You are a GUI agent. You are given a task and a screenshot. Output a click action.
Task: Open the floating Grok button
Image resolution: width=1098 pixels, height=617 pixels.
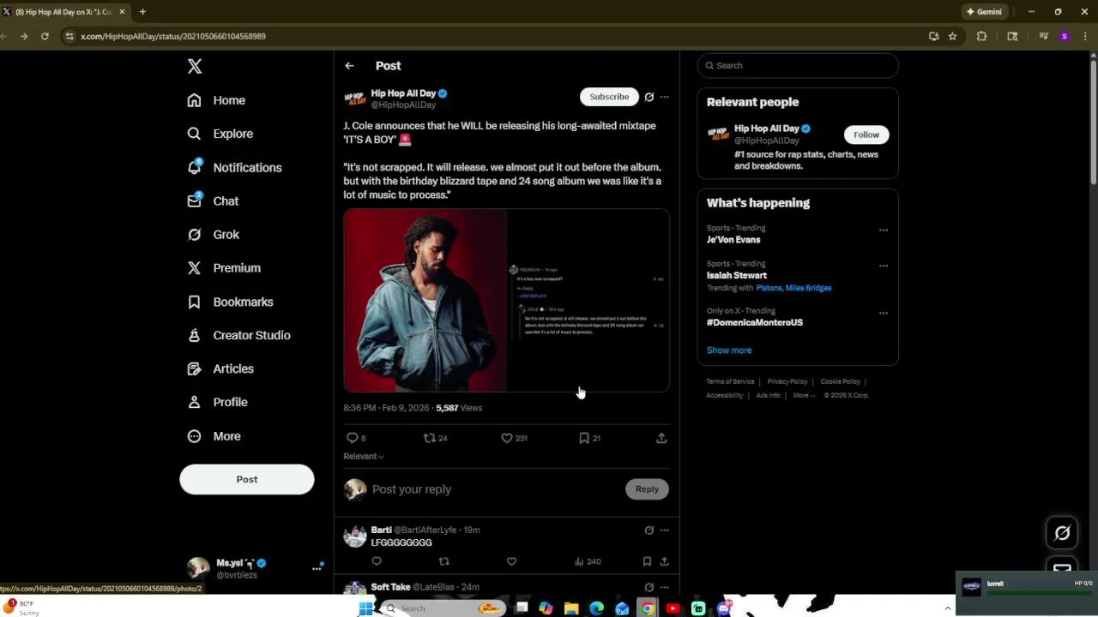1062,533
